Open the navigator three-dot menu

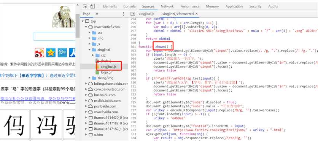[x=123, y=14]
